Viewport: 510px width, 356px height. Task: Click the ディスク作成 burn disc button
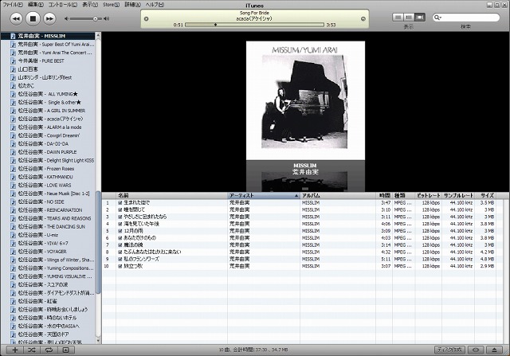pyautogui.click(x=449, y=350)
